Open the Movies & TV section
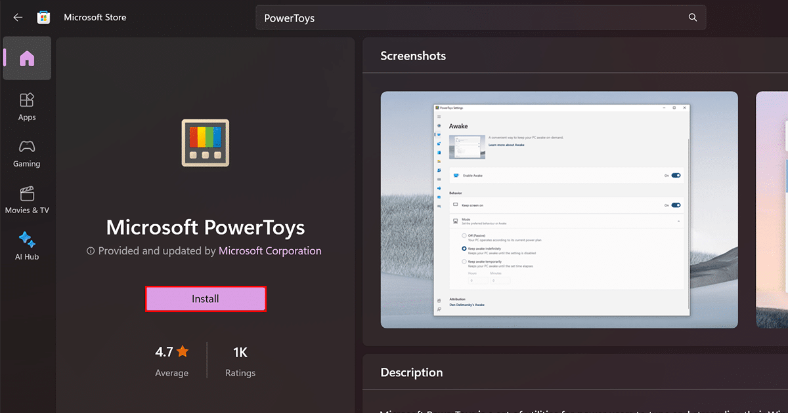 pyautogui.click(x=27, y=199)
